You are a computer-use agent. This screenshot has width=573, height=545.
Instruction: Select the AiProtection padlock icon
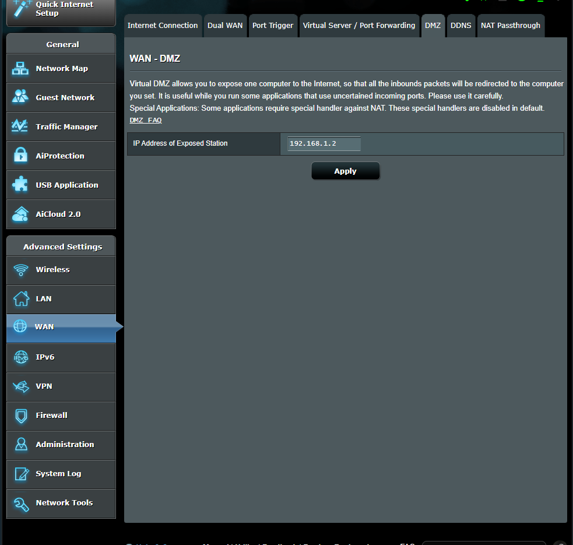coord(20,156)
